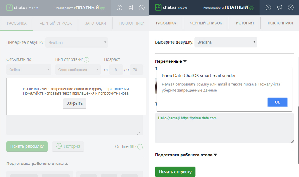Click the V.0.9.6 version text
The width and height of the screenshot is (299, 177).
[182, 8]
